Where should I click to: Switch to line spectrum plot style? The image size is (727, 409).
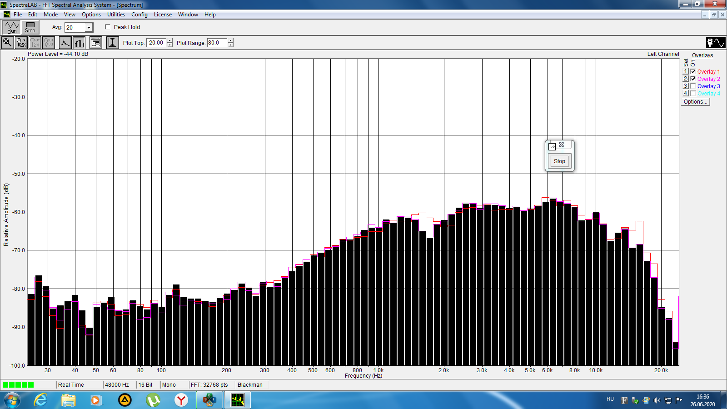[65, 43]
